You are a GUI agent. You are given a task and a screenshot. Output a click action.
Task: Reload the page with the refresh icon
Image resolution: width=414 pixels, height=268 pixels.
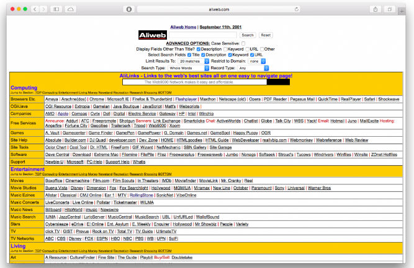[297, 9]
